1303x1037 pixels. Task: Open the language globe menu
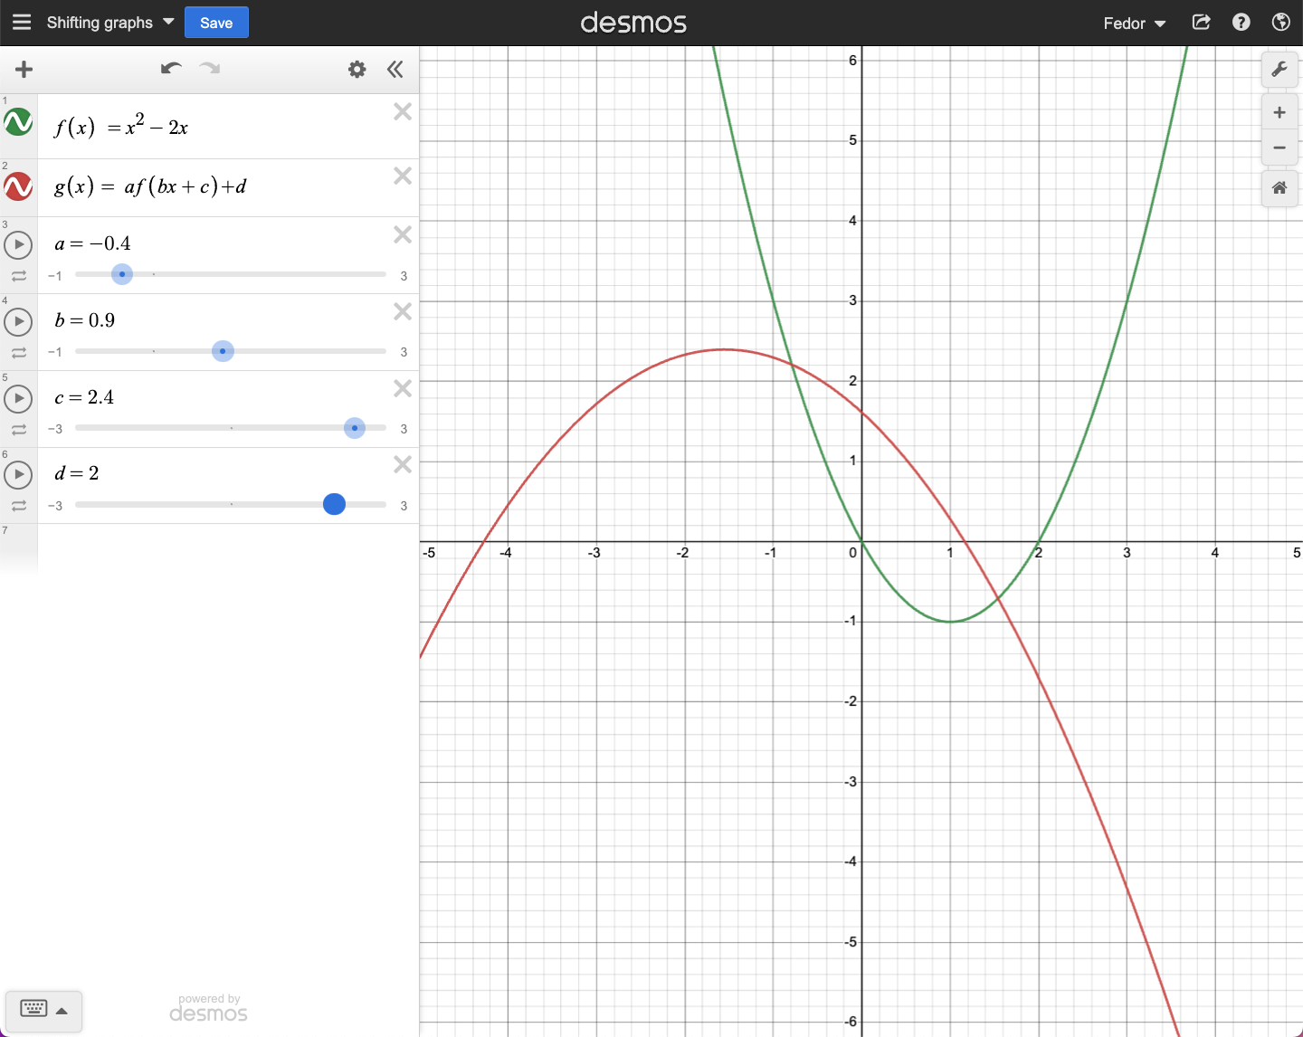click(x=1280, y=23)
